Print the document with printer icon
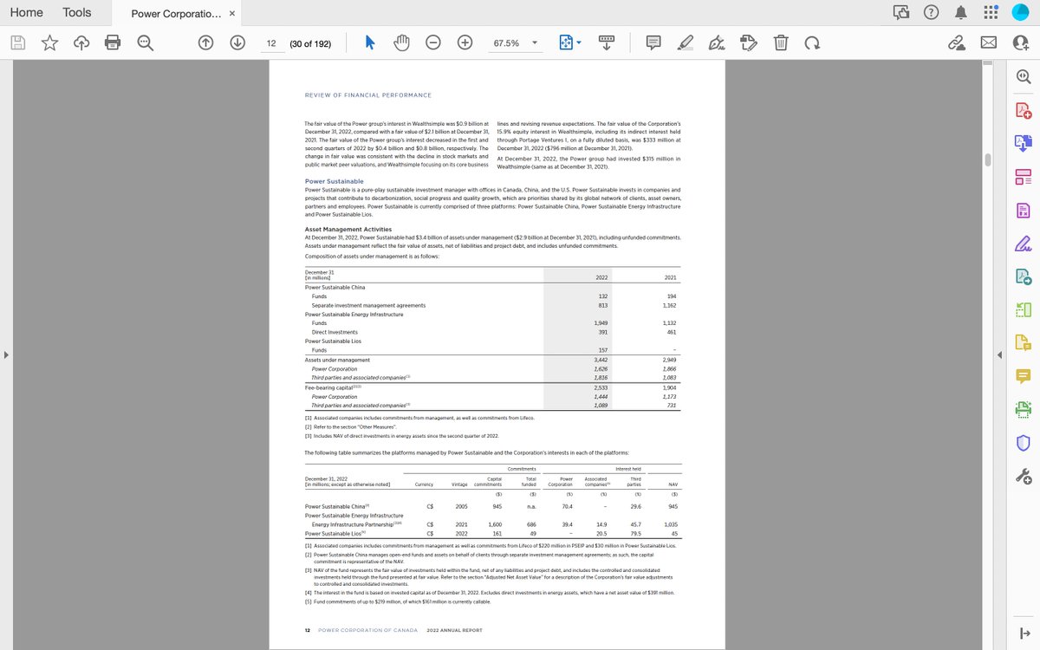The image size is (1040, 650). coord(113,42)
